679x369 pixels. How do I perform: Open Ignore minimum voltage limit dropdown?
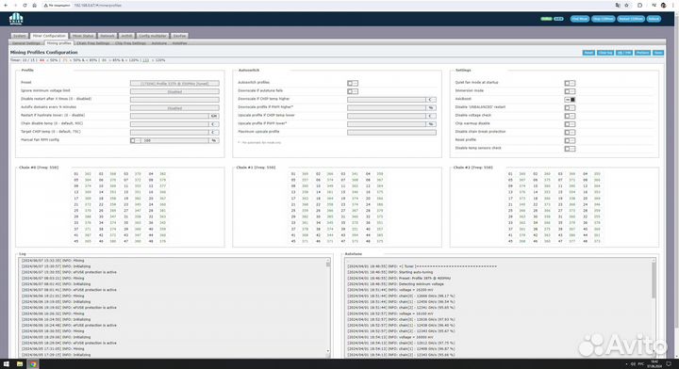174,91
